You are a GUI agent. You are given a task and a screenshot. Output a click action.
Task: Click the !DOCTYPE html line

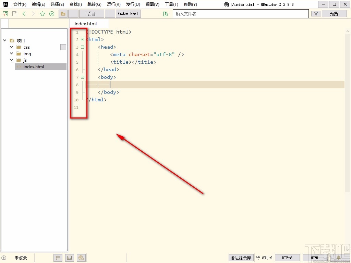coord(109,32)
